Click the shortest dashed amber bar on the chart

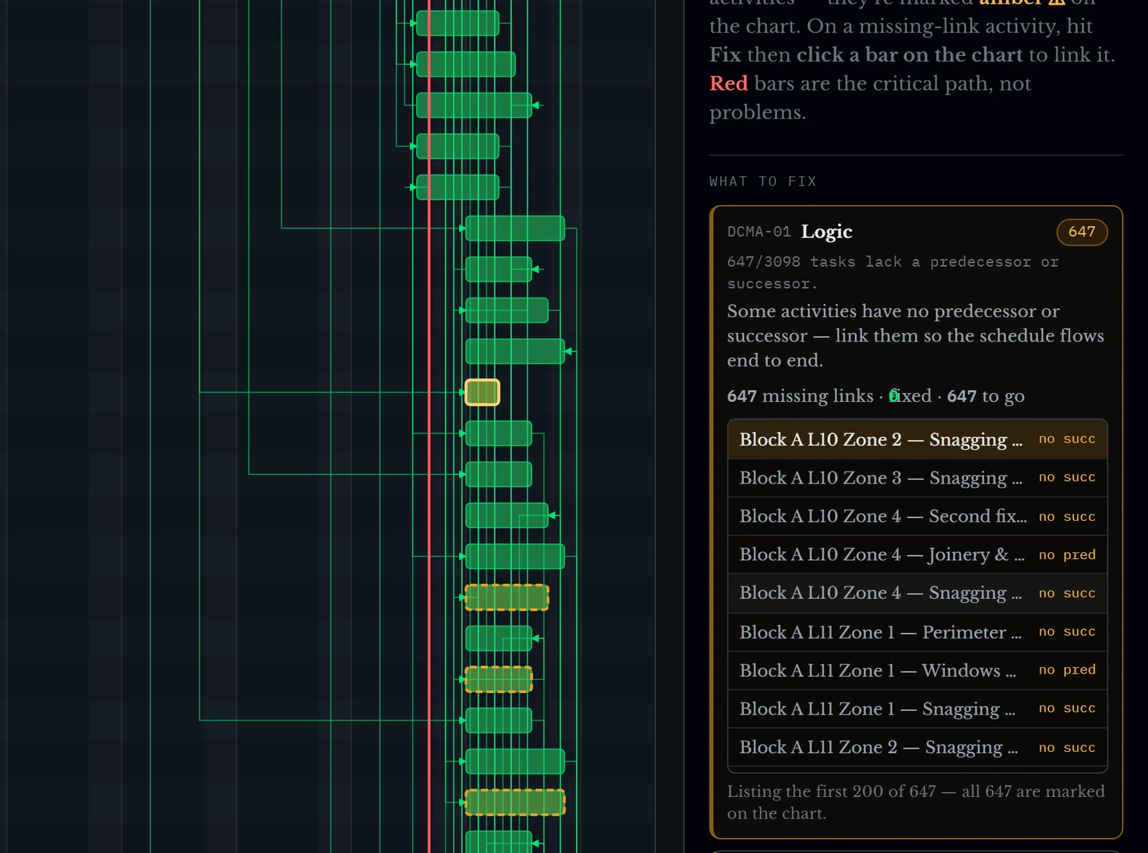pos(499,679)
